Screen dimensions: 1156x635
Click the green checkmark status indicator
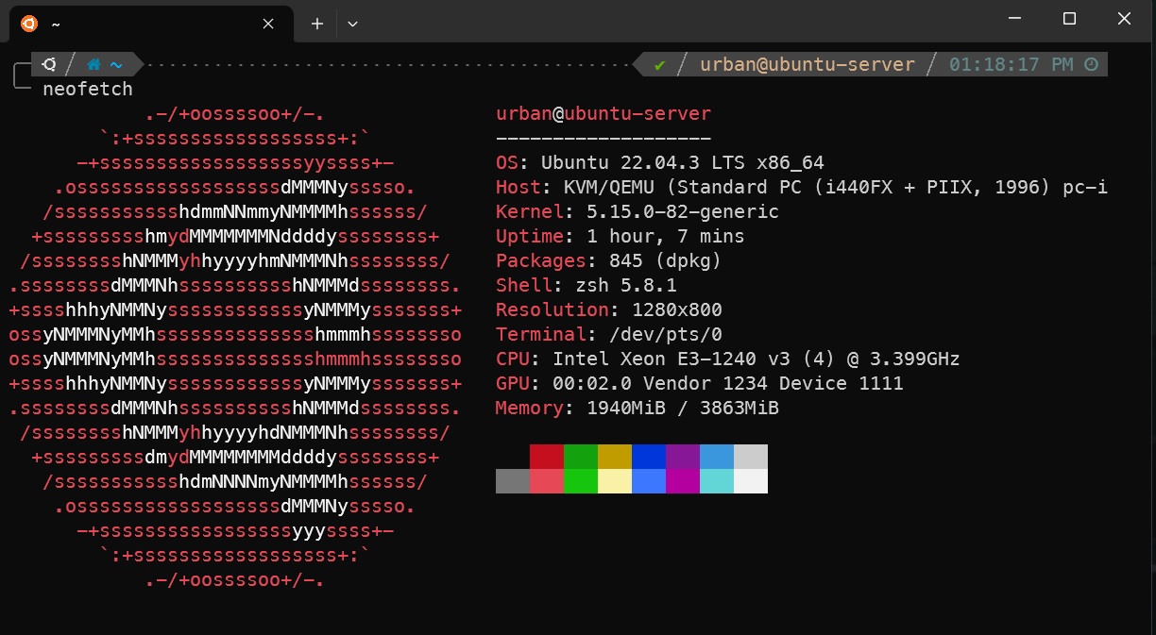click(x=658, y=64)
